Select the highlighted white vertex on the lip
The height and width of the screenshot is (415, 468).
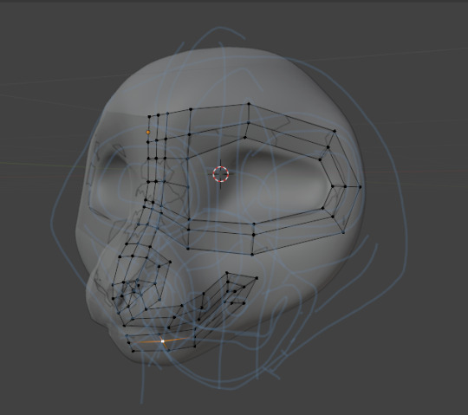point(163,341)
